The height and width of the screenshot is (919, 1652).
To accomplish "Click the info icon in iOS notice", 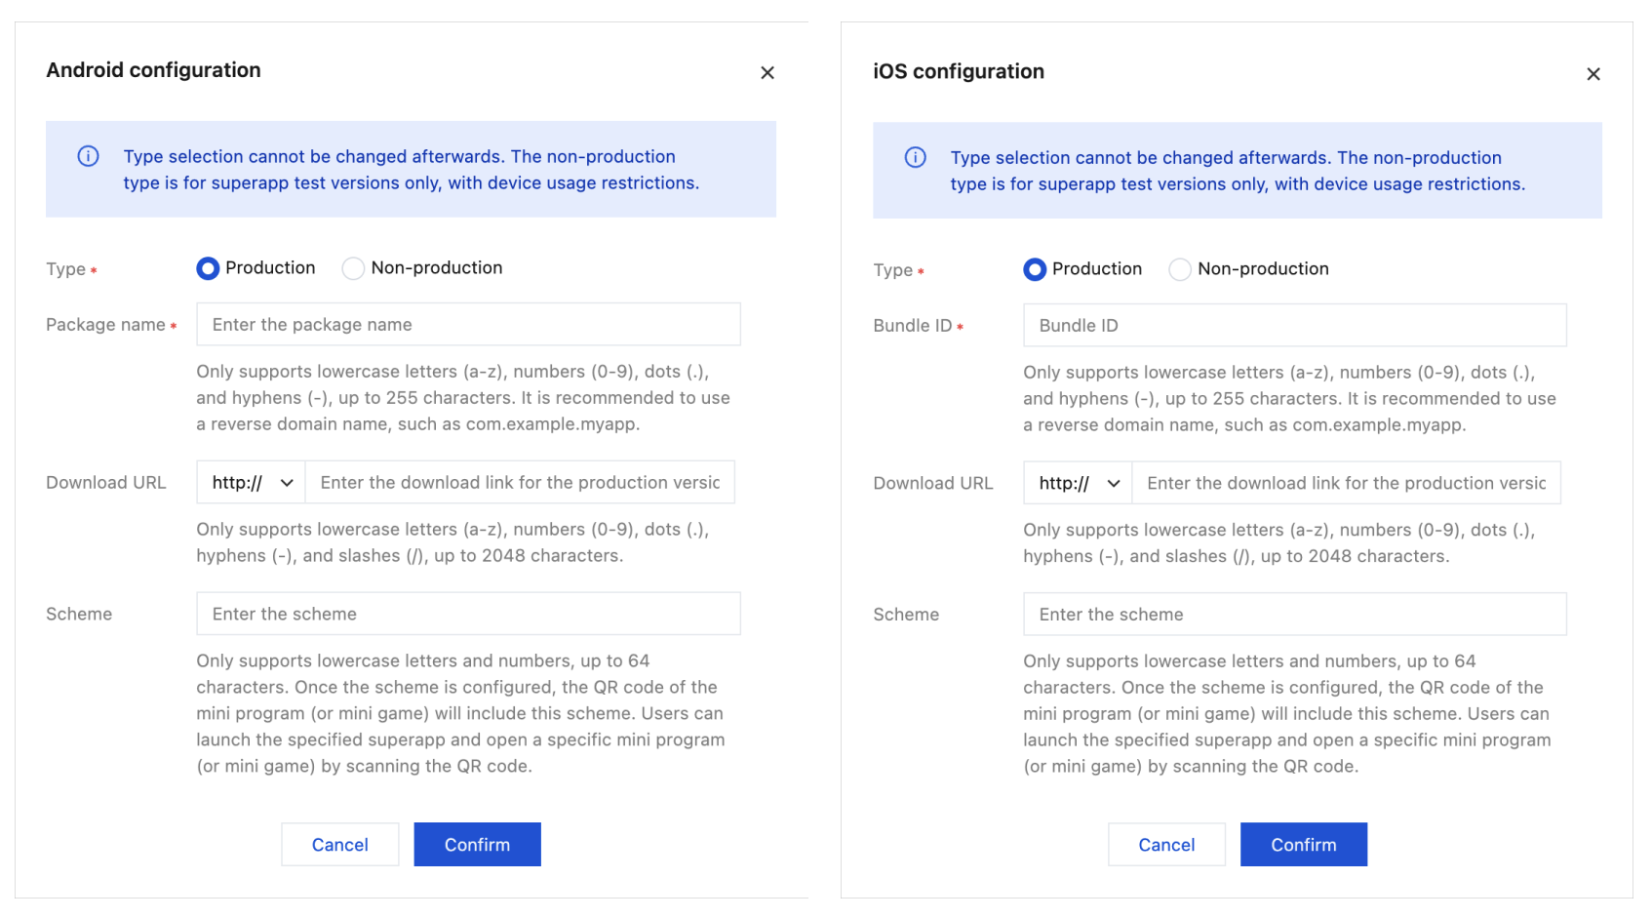I will [x=916, y=157].
